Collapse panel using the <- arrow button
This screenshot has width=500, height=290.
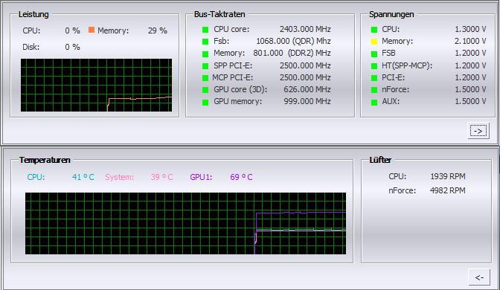[x=479, y=277]
